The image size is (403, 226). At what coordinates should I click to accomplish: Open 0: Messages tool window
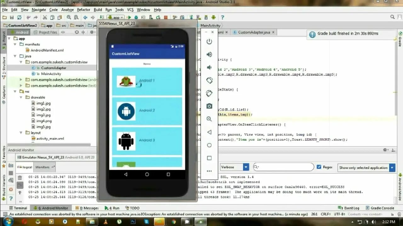87,208
